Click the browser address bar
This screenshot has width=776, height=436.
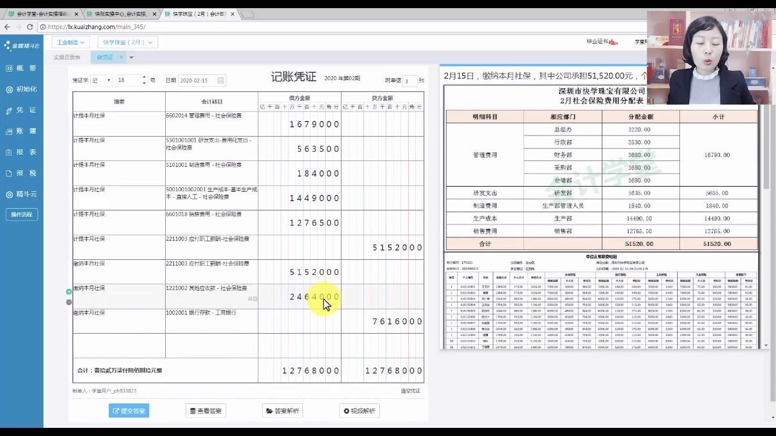pyautogui.click(x=343, y=27)
